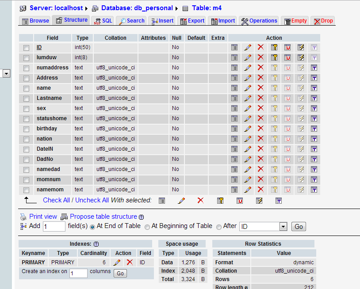This screenshot has height=289, width=360.
Task: Add fulltext index on the Address field
Action: click(x=314, y=78)
